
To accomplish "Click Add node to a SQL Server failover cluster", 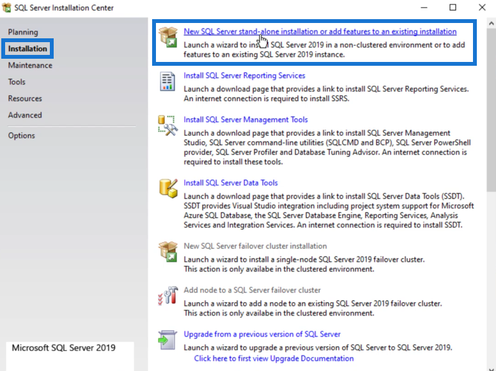I will point(252,290).
